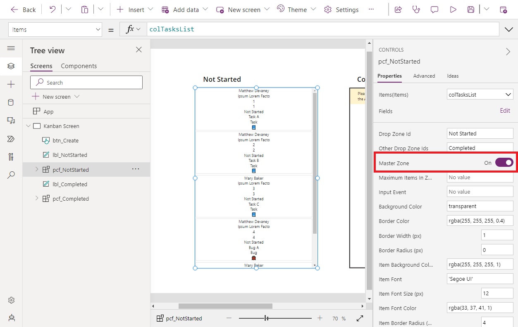Open the Variables panel icon
This screenshot has height=327, width=518.
click(11, 157)
